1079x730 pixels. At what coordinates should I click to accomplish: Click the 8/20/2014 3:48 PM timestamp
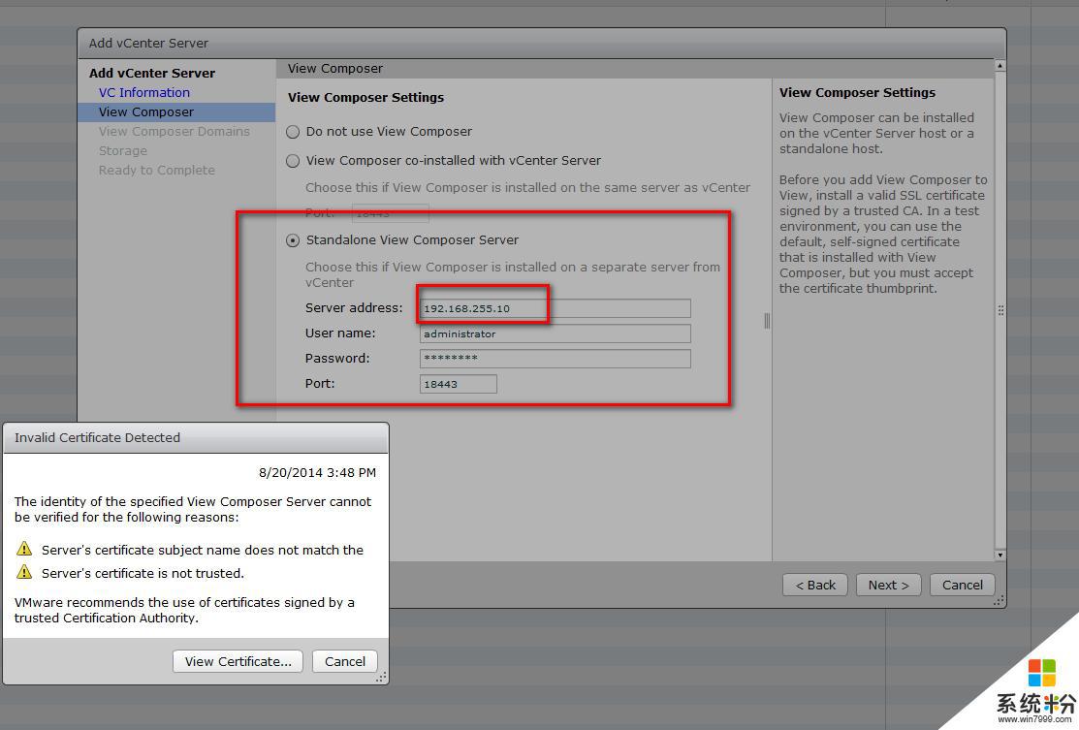tap(317, 473)
